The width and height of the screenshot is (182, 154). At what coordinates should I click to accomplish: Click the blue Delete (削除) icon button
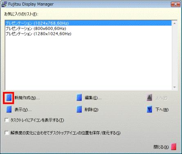(79, 110)
